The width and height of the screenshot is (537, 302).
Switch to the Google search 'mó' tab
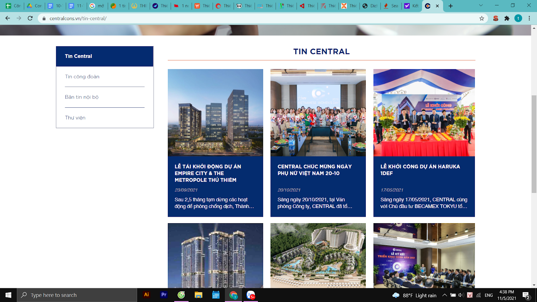click(x=97, y=6)
